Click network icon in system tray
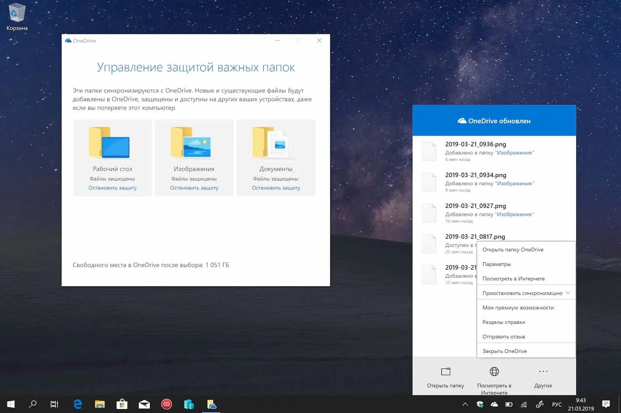Image resolution: width=621 pixels, height=413 pixels. (x=524, y=404)
